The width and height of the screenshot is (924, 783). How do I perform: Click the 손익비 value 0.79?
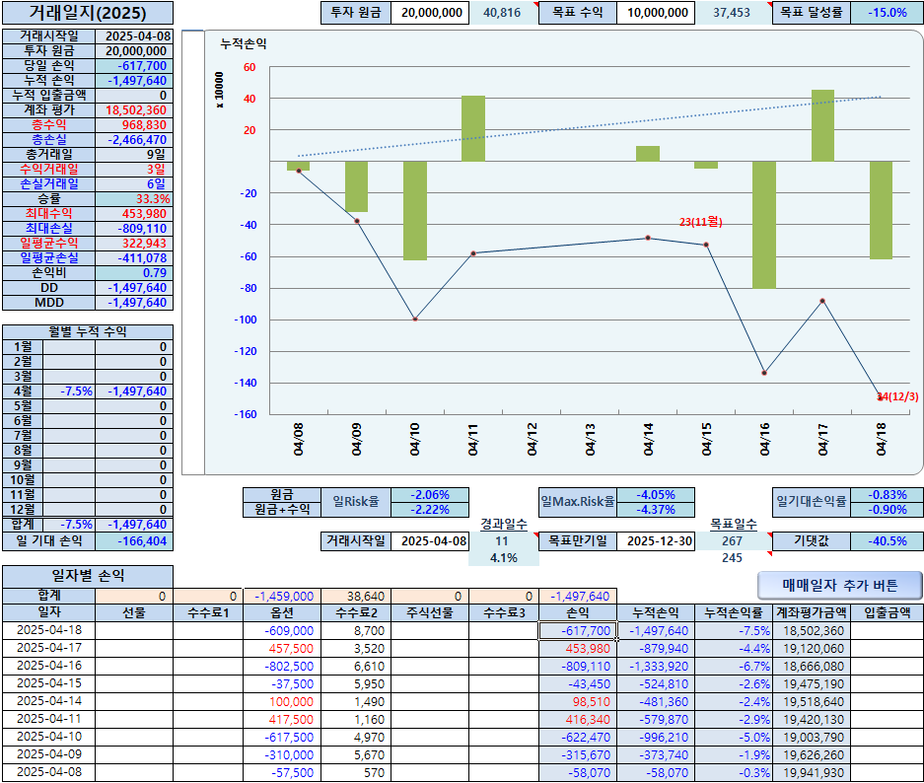point(134,273)
